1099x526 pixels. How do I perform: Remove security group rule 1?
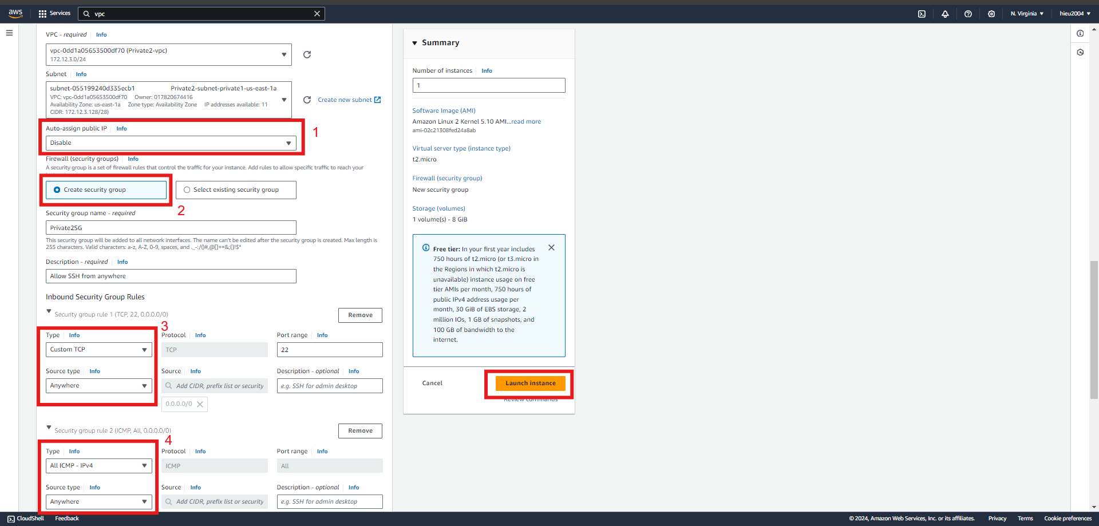pos(360,315)
